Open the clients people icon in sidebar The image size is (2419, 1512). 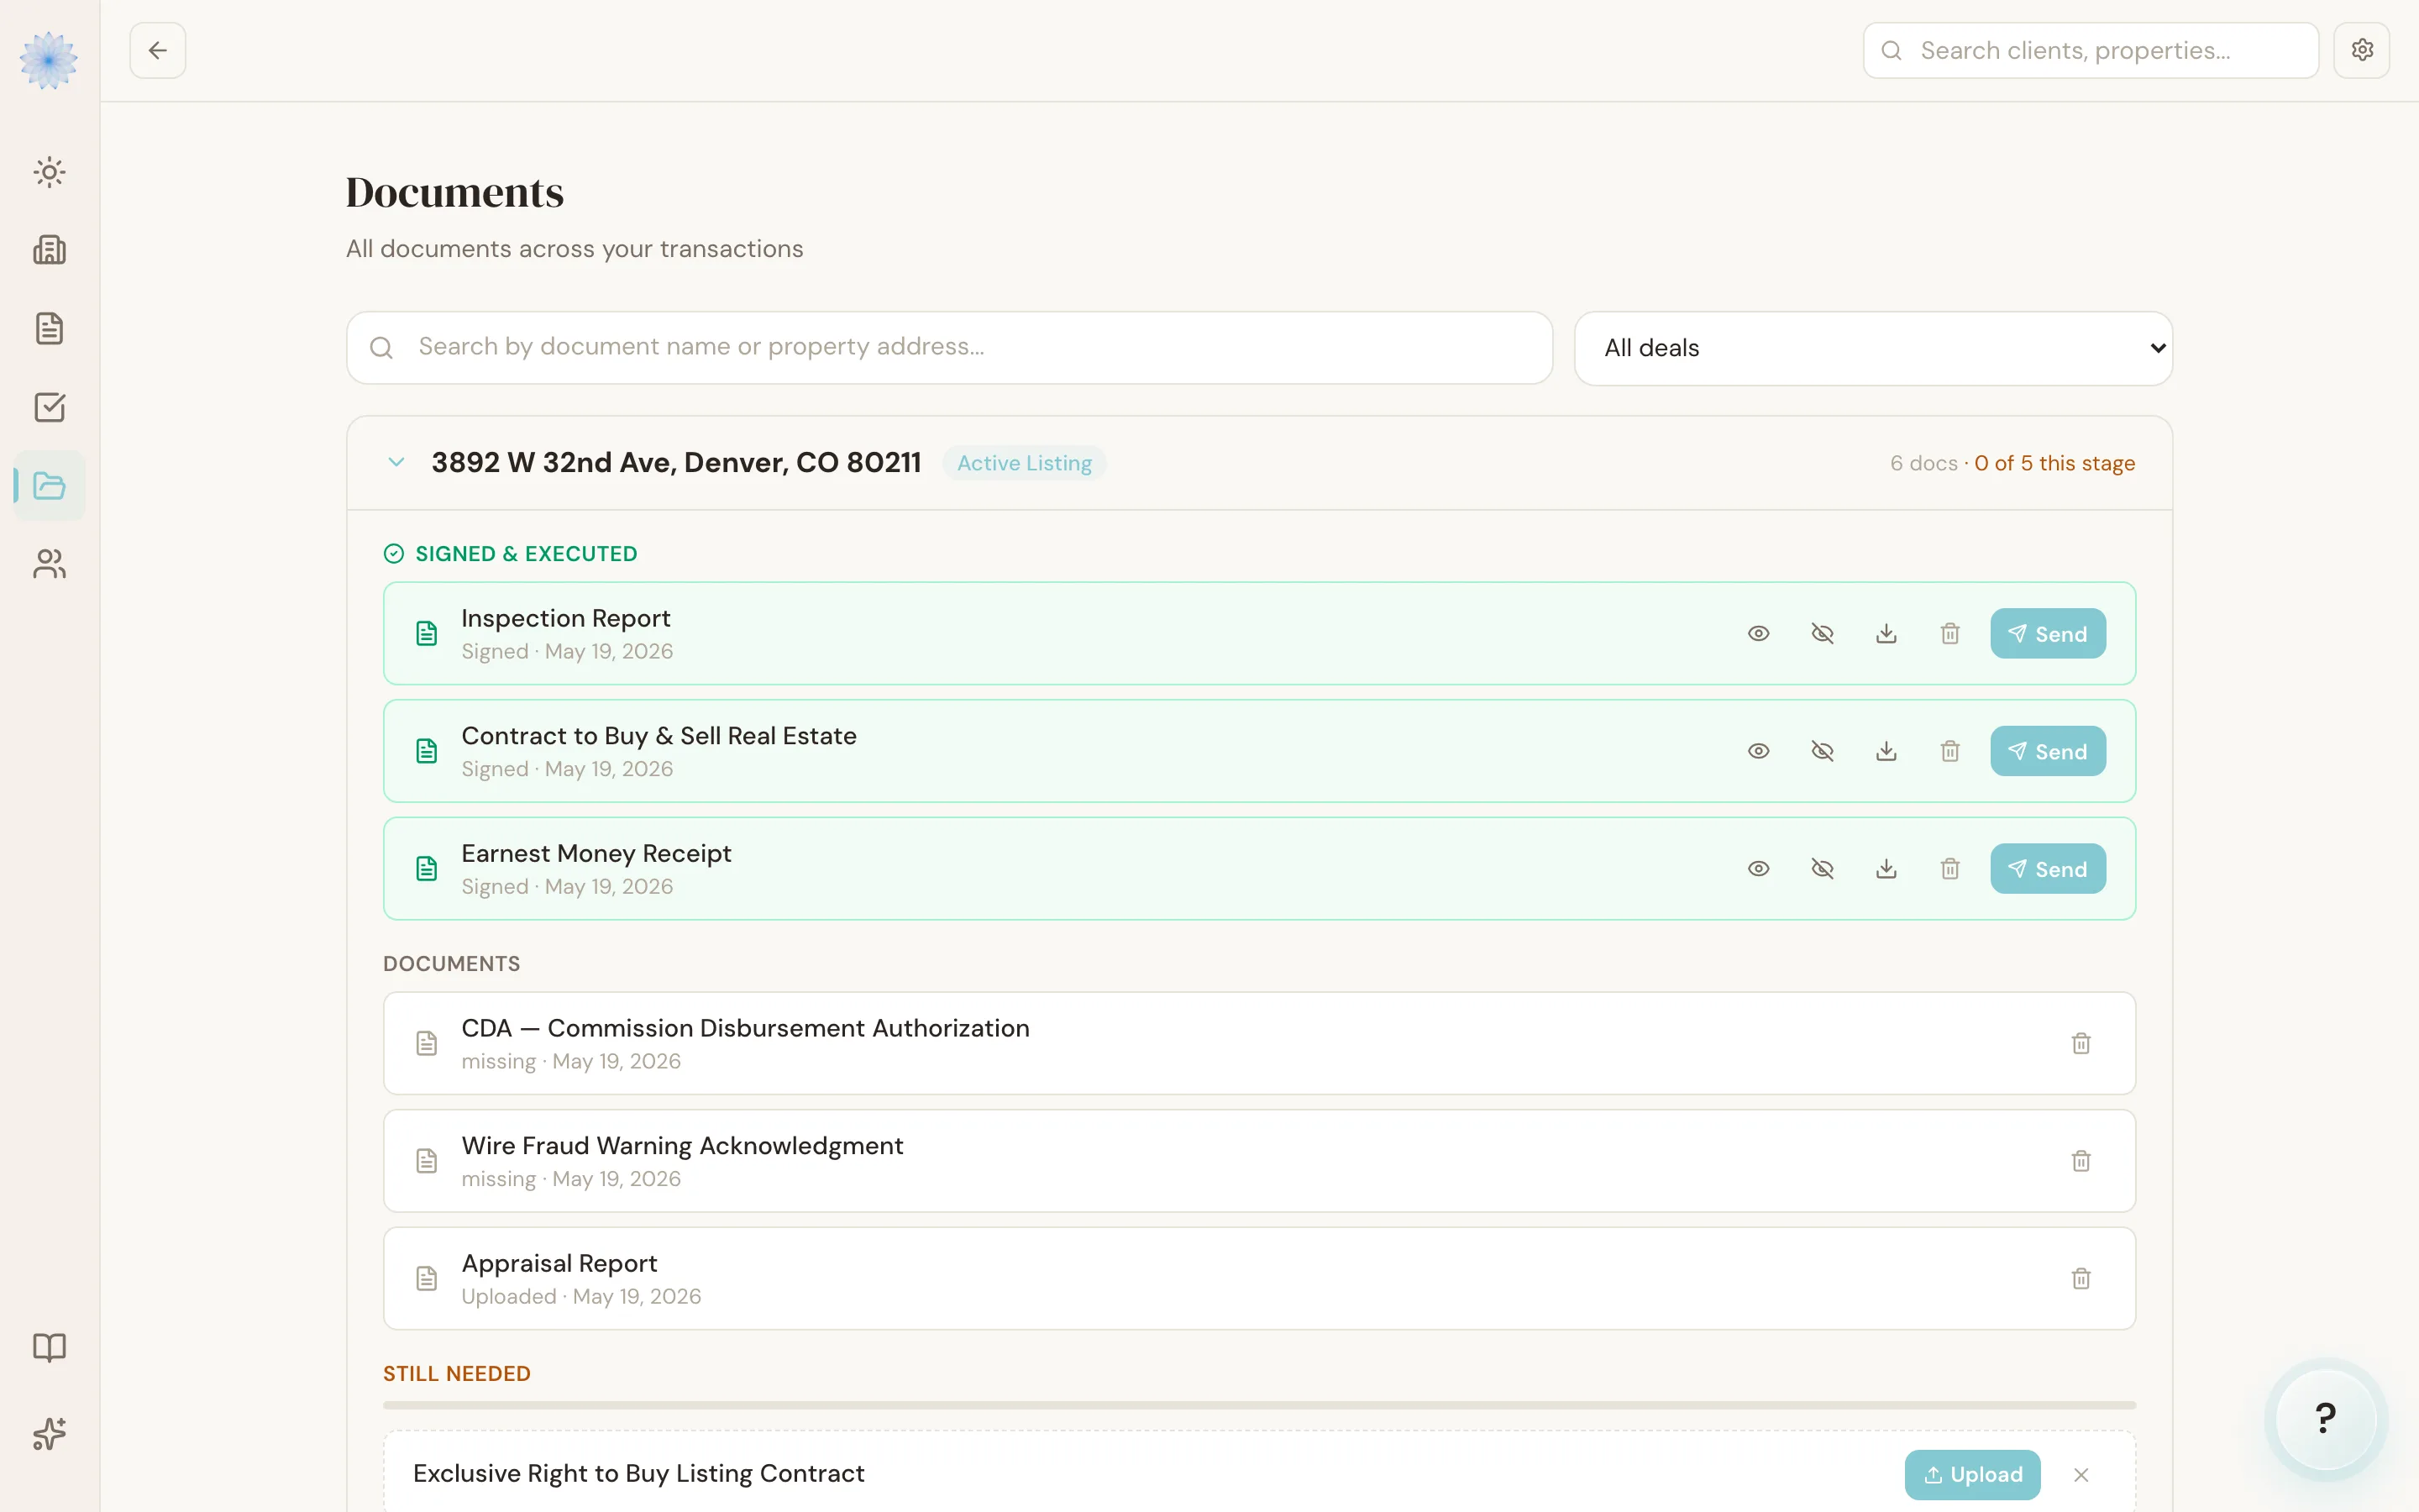[49, 564]
